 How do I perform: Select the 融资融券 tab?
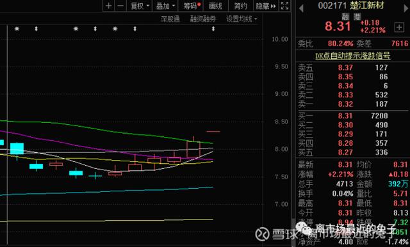(x=203, y=19)
